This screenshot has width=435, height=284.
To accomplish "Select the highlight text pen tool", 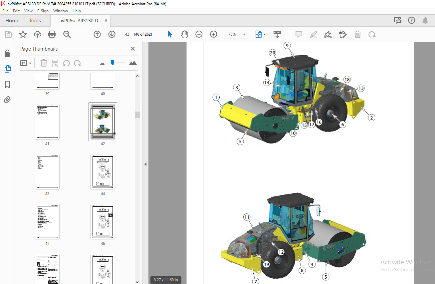I will click(314, 34).
